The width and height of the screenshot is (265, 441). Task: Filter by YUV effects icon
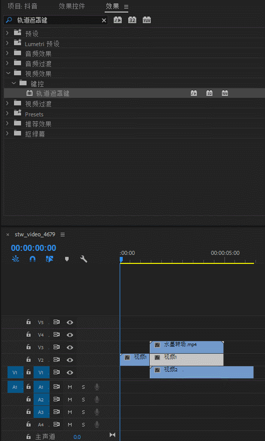pyautogui.click(x=147, y=20)
